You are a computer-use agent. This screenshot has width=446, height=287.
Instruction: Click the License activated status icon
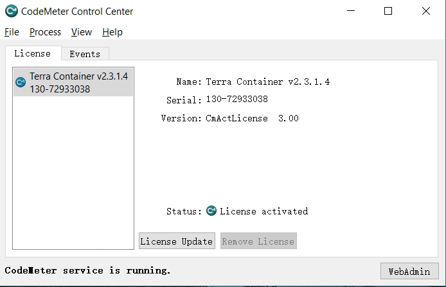pos(211,211)
